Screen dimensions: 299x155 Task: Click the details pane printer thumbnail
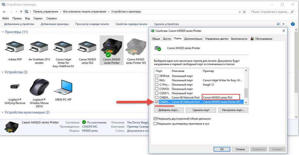click(12, 127)
